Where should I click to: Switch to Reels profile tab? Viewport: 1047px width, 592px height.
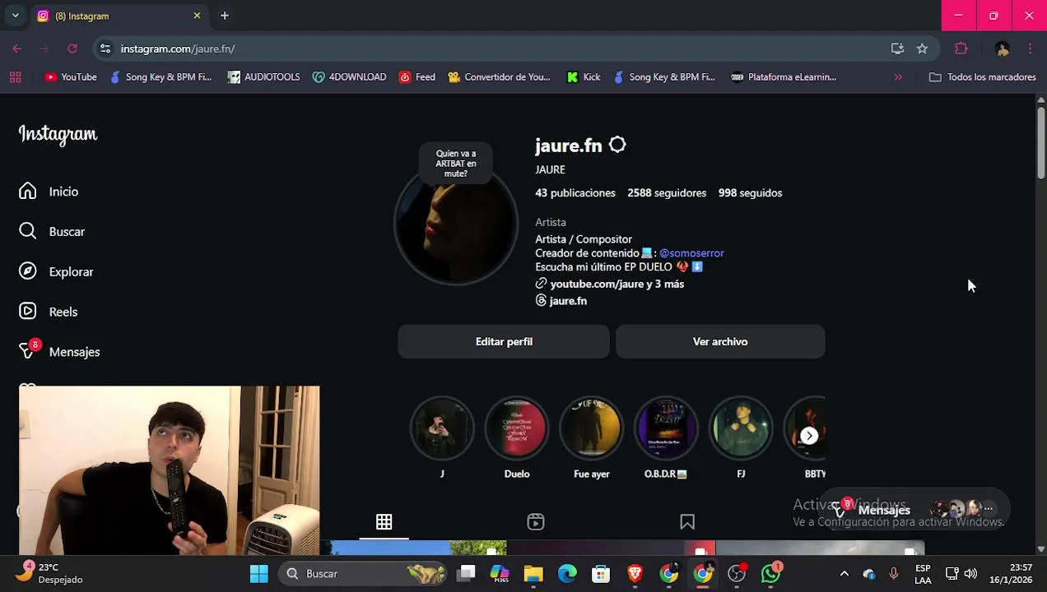click(536, 522)
